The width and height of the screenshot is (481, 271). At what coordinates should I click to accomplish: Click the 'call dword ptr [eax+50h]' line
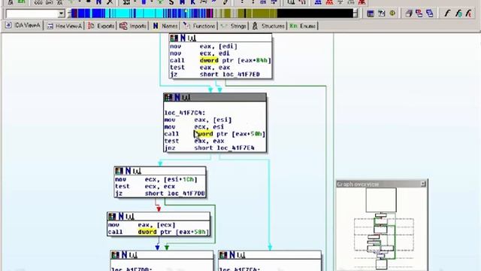pos(215,134)
